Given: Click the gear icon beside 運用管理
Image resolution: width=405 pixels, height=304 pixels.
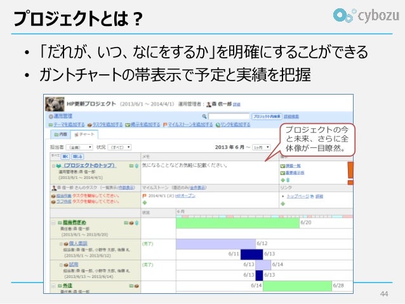Looking at the screenshot, I should (x=51, y=117).
